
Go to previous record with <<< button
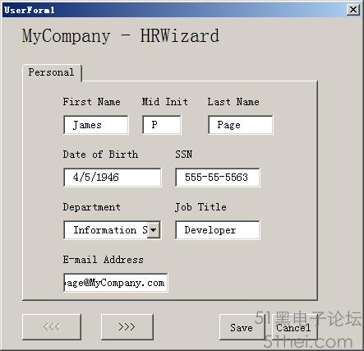coord(52,327)
